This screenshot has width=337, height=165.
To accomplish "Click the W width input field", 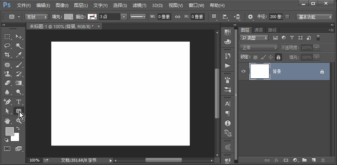I will click(x=164, y=17).
